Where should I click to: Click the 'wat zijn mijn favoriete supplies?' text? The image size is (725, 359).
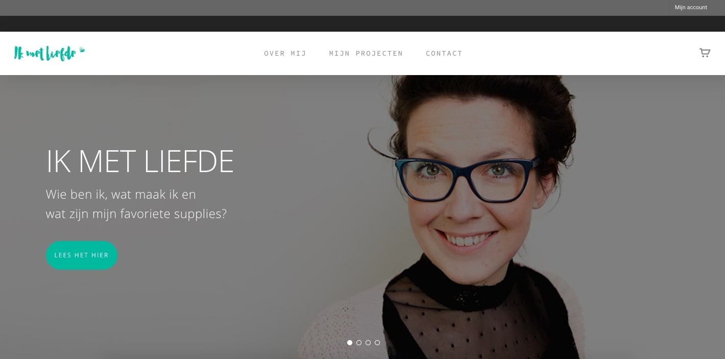click(x=136, y=214)
